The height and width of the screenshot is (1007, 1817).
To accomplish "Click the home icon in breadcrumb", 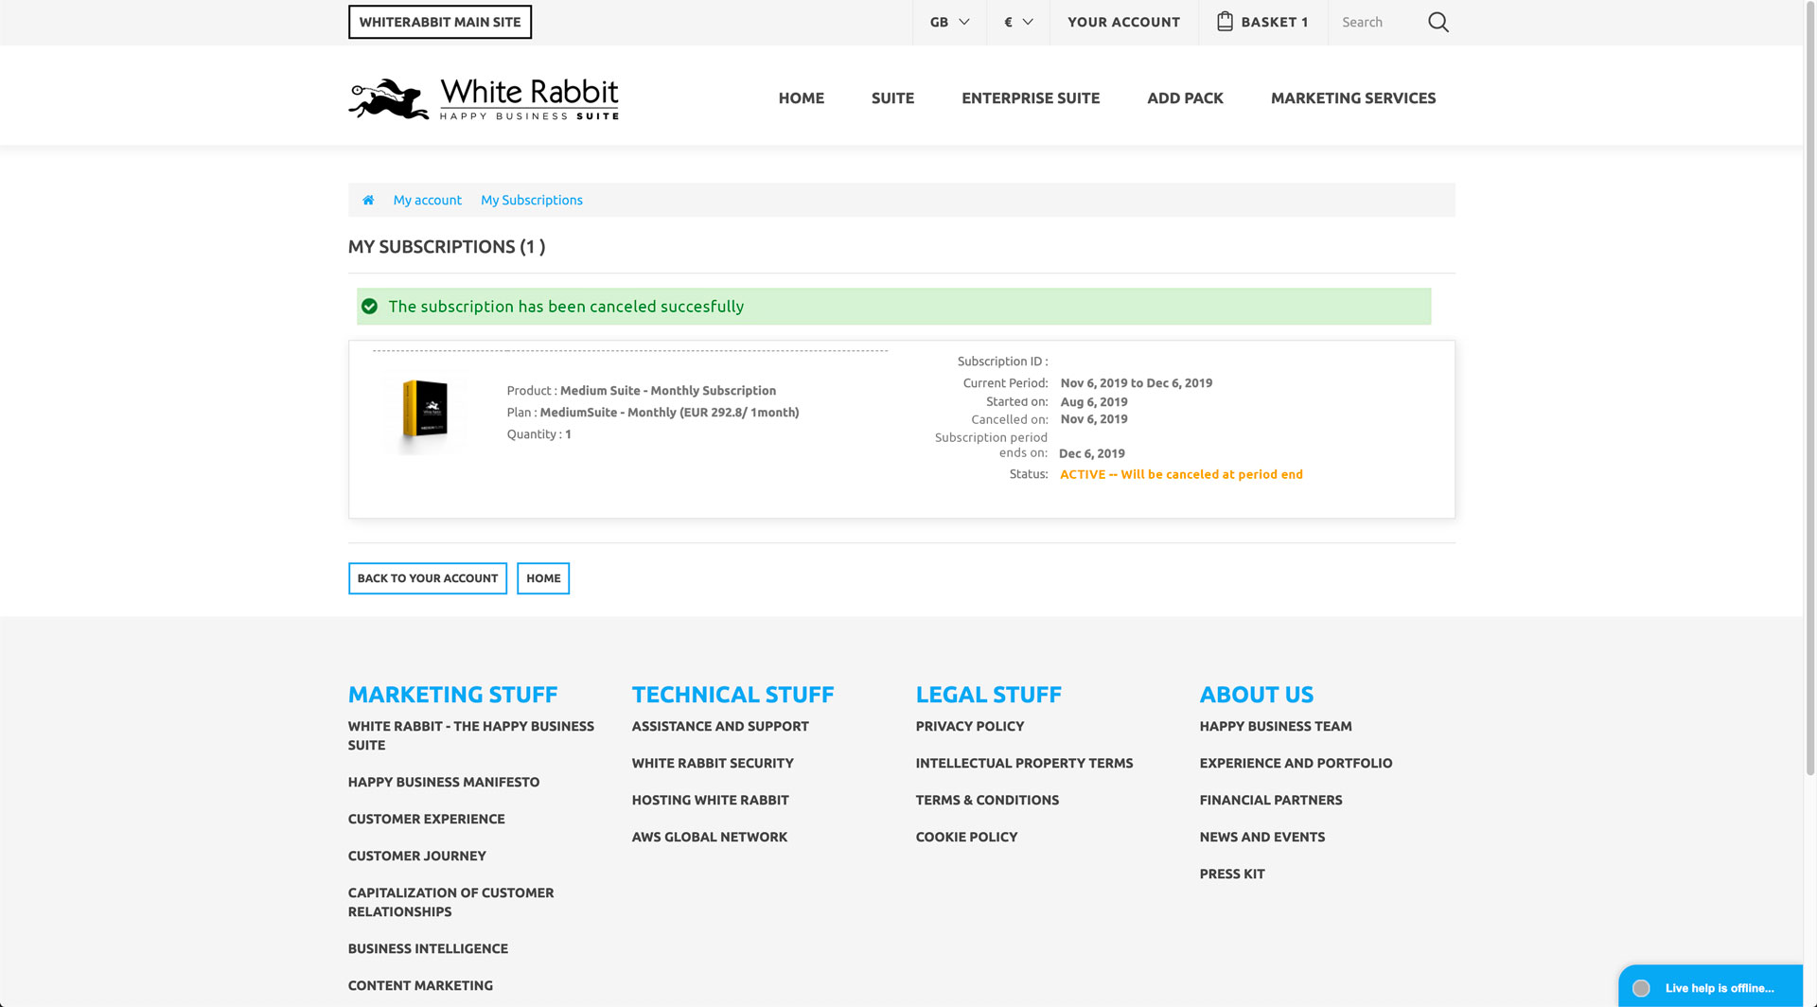I will coord(368,200).
